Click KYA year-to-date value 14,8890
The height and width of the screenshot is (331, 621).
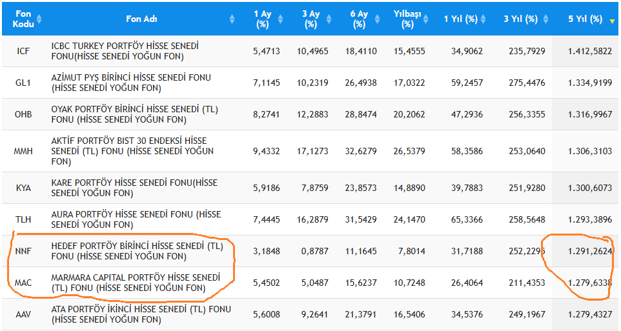[x=409, y=188]
